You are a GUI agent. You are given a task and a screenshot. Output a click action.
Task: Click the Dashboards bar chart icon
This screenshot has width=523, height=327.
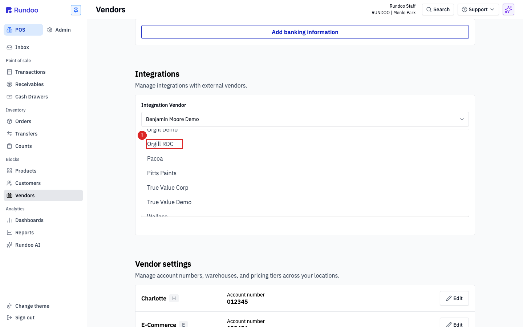[9, 220]
